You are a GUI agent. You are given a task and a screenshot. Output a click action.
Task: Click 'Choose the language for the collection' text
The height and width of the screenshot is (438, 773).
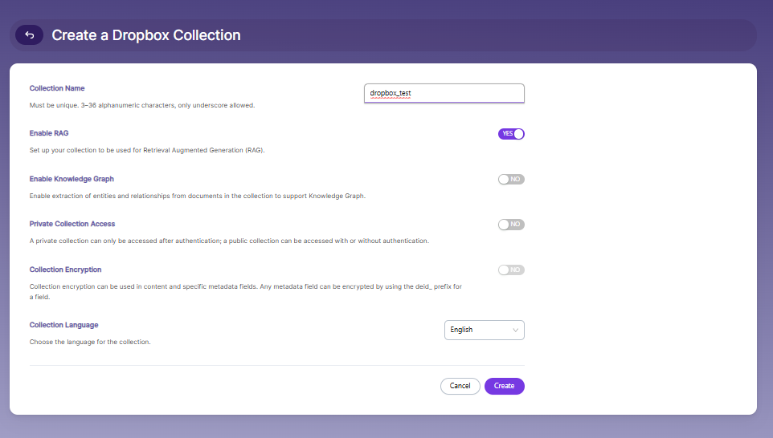tap(90, 342)
